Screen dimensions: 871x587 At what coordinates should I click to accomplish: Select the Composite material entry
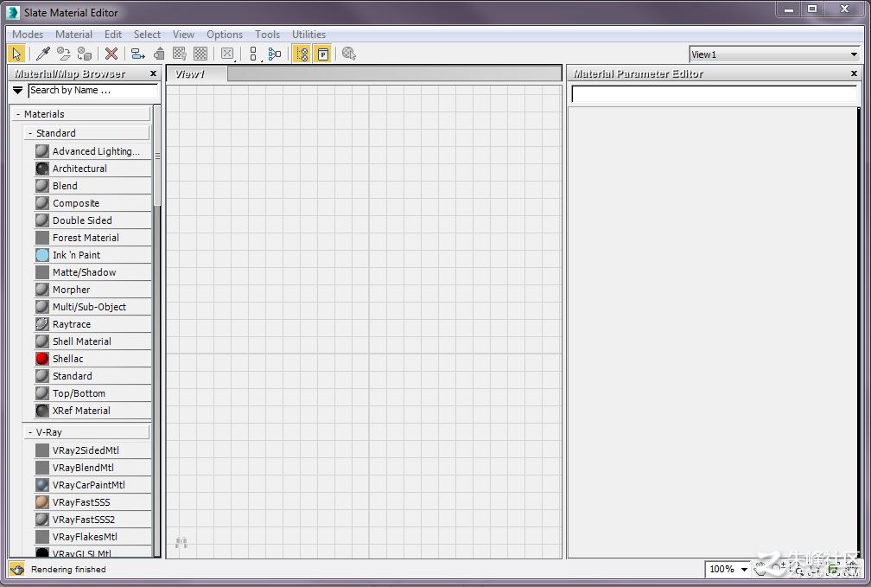pos(92,203)
